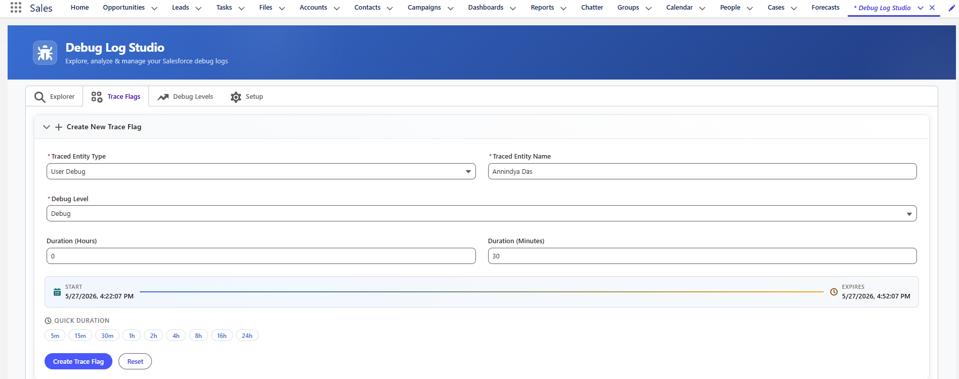Select the 5m quick duration

pos(55,335)
